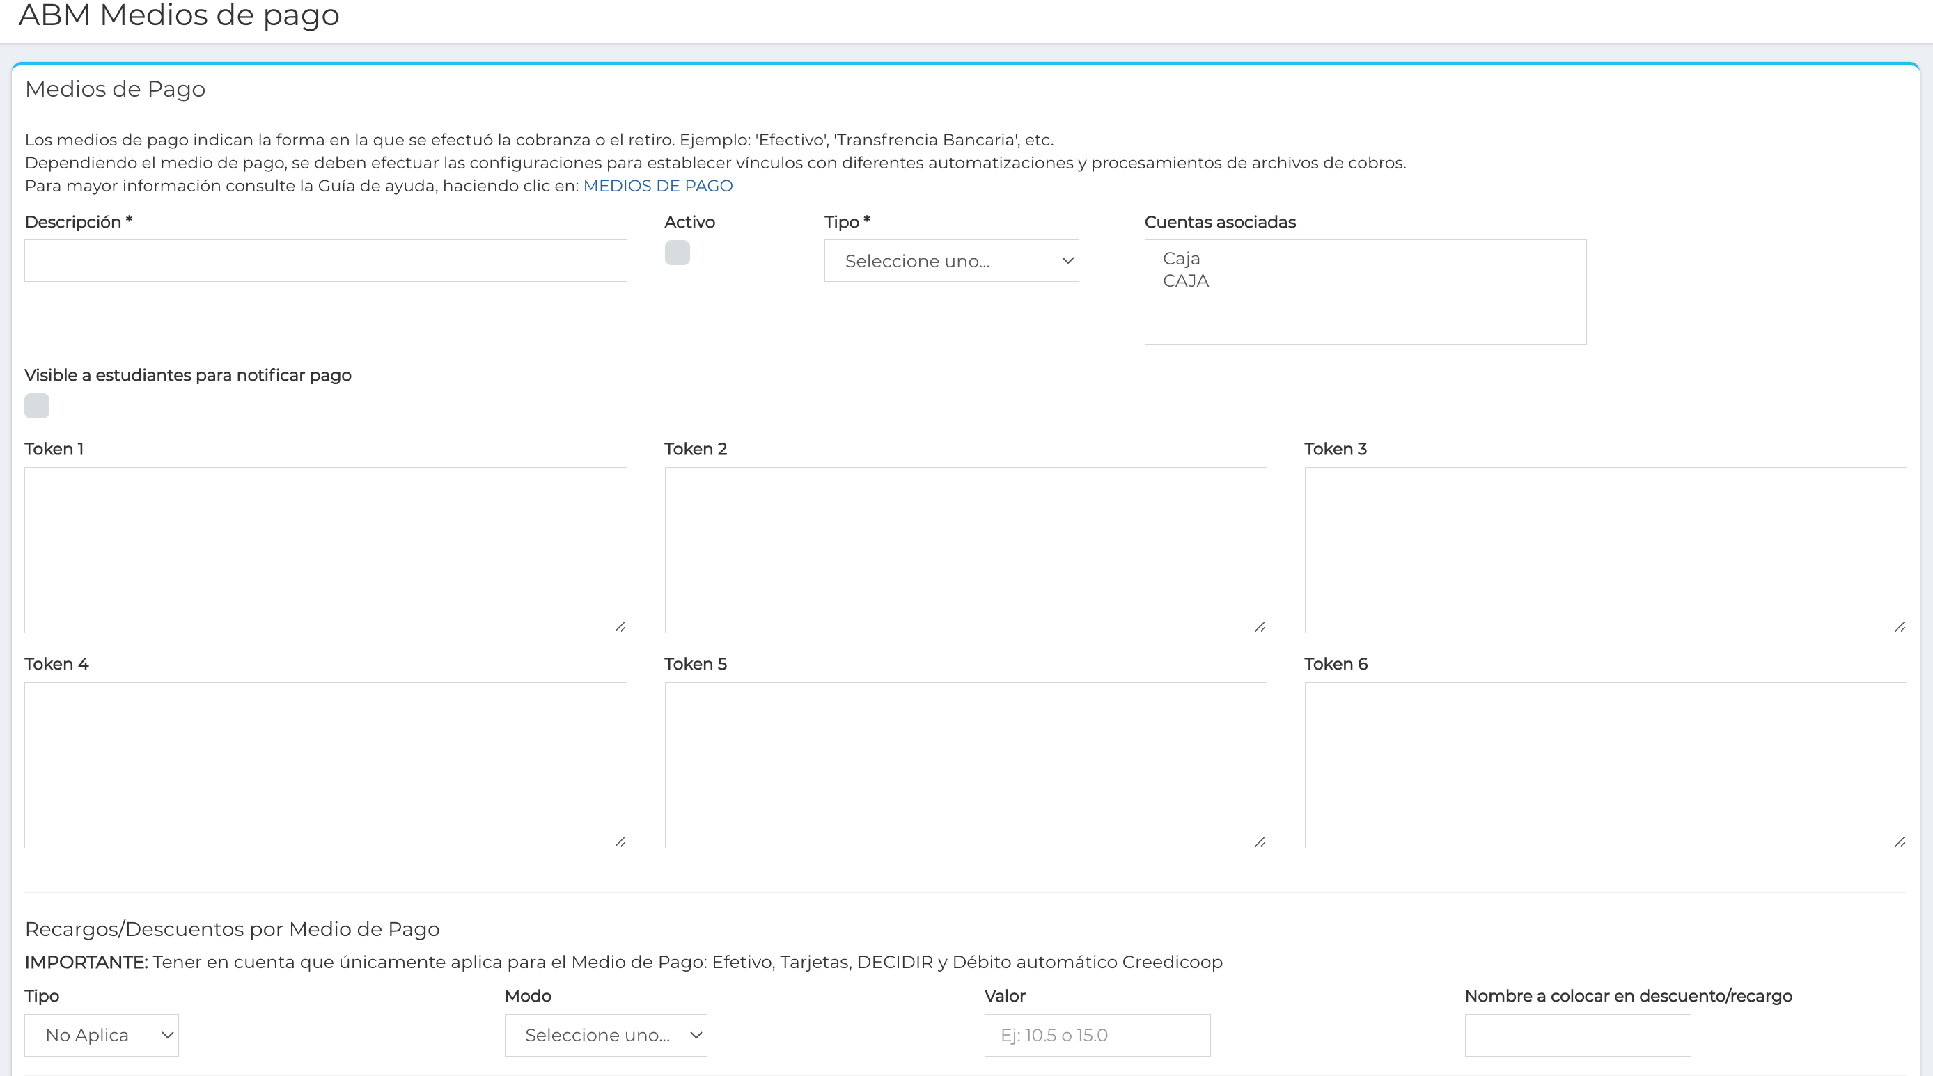The width and height of the screenshot is (1933, 1076).
Task: Select 'Caja' in Cuentas asociadas list
Action: (1181, 259)
